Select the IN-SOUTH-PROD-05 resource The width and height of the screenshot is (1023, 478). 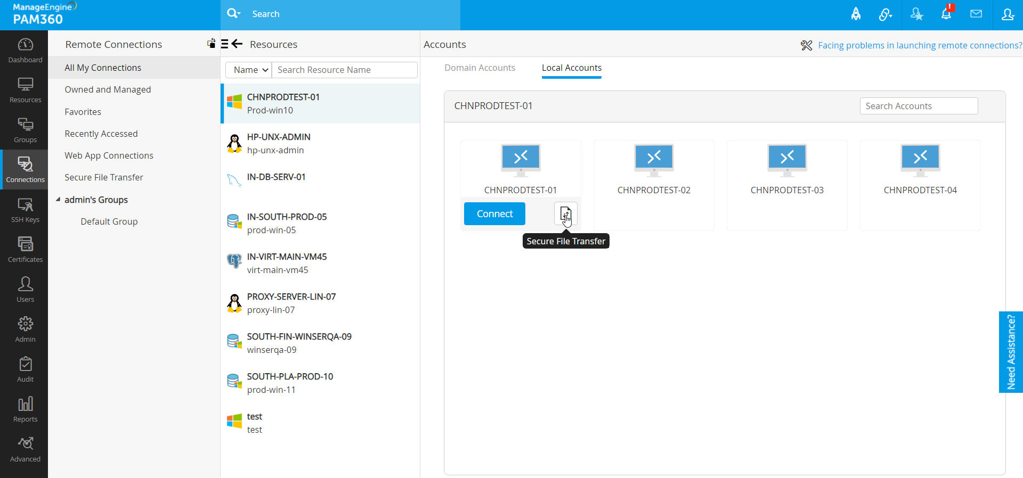320,224
